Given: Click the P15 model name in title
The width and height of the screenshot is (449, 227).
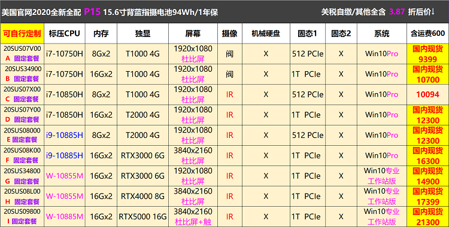Looking at the screenshot, I should click(x=92, y=12).
